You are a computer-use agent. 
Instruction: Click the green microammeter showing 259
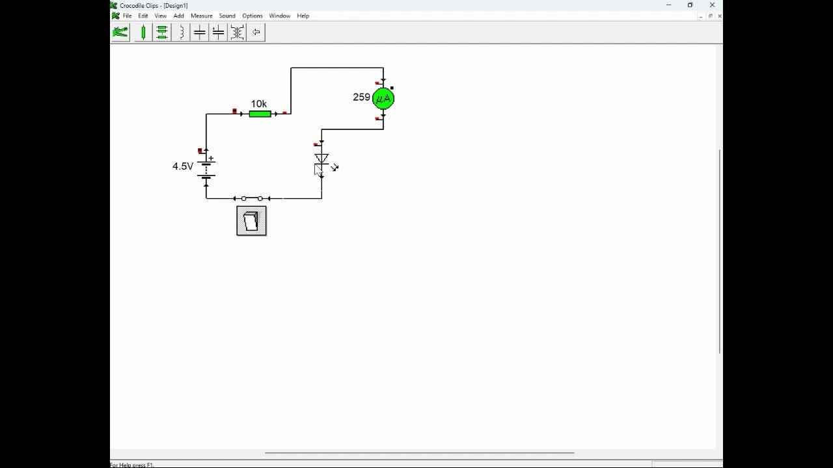[x=383, y=98]
